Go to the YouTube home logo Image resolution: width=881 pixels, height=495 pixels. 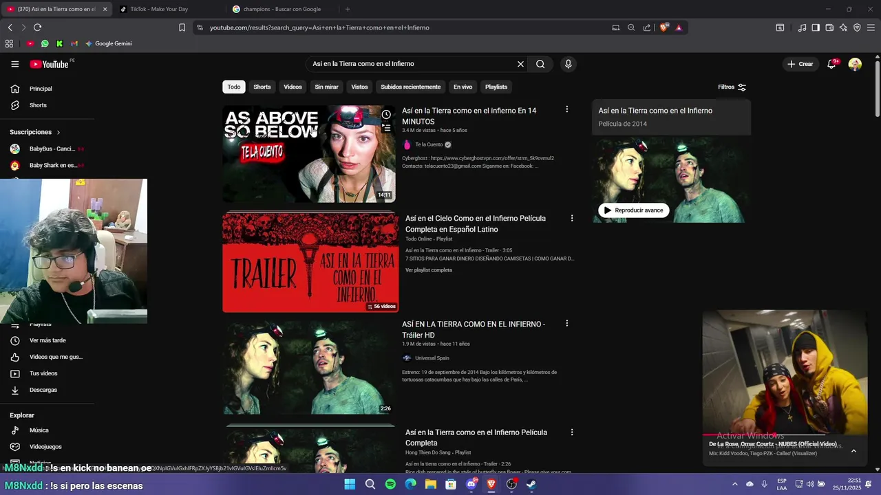49,64
